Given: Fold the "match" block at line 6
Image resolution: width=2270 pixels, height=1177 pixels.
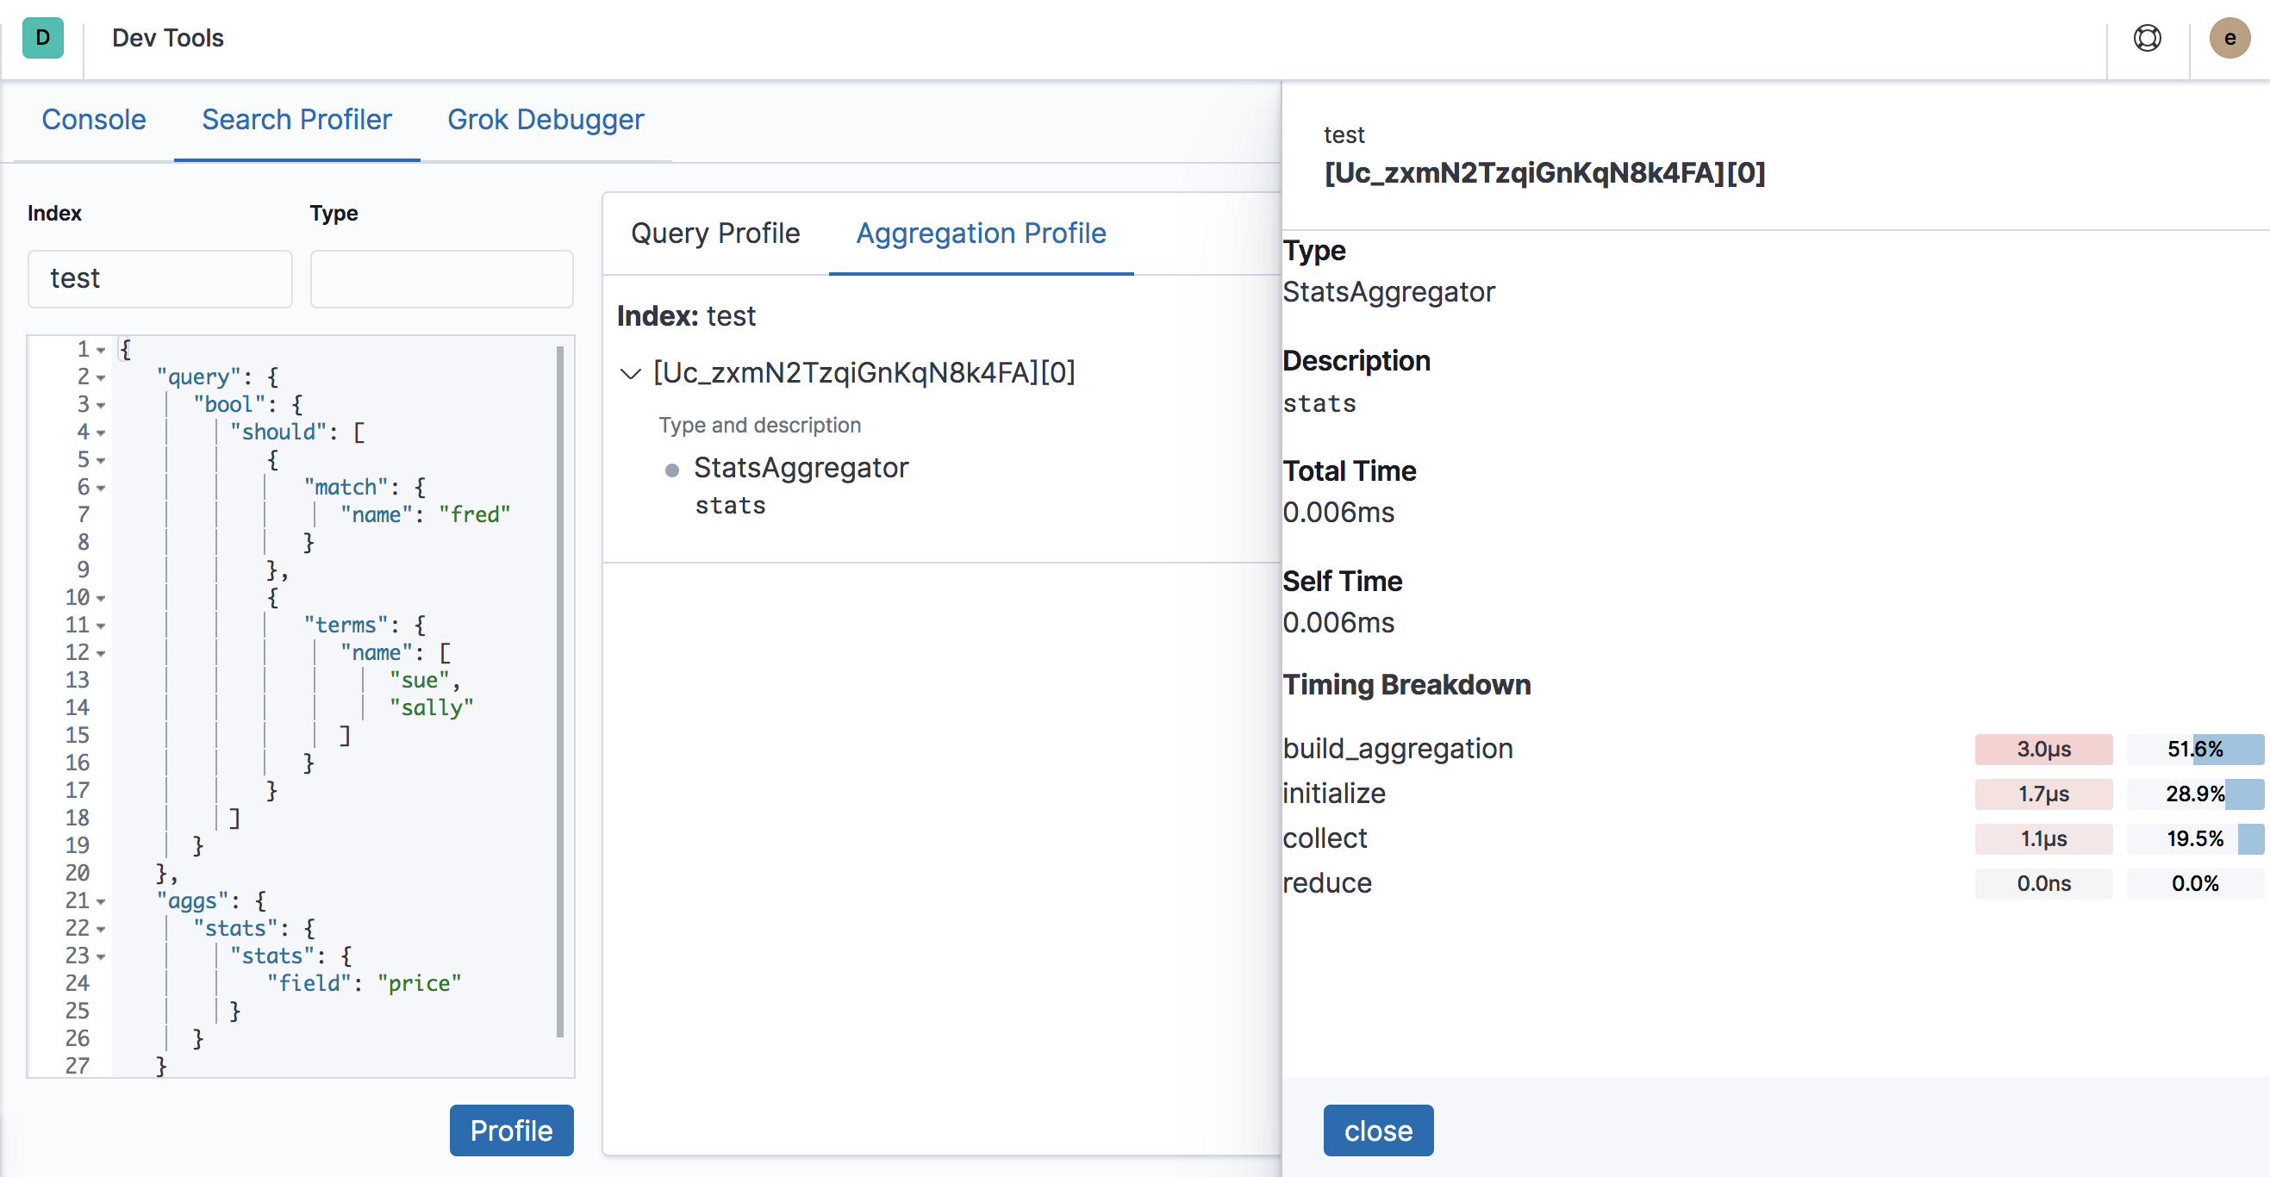Looking at the screenshot, I should click(x=102, y=488).
